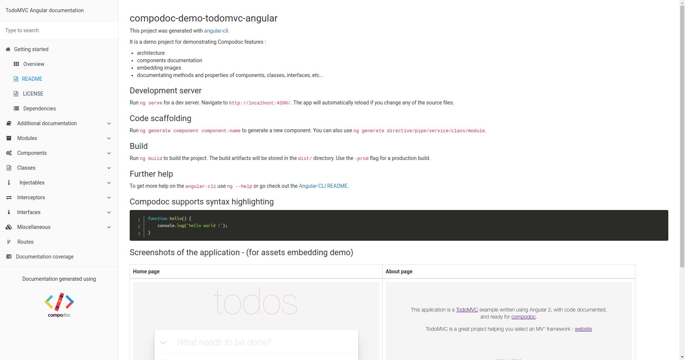
Task: Open README via its file icon
Action: click(16, 79)
